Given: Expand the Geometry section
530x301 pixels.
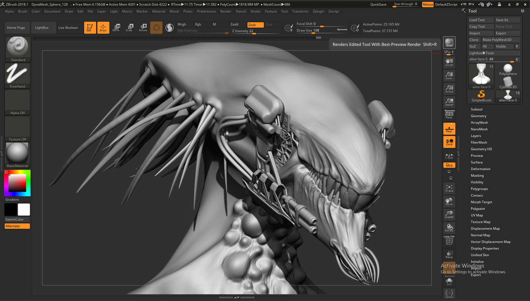Looking at the screenshot, I should 478,116.
